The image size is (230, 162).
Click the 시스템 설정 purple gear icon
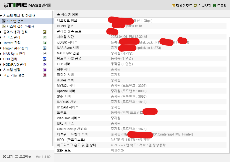click(45, 70)
